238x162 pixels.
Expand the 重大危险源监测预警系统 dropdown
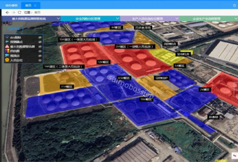coord(58,18)
